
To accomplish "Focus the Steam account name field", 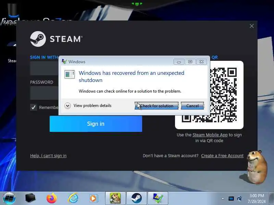I will [45, 68].
